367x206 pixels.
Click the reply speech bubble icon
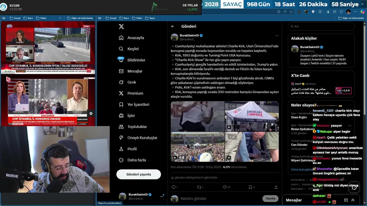tap(173, 187)
